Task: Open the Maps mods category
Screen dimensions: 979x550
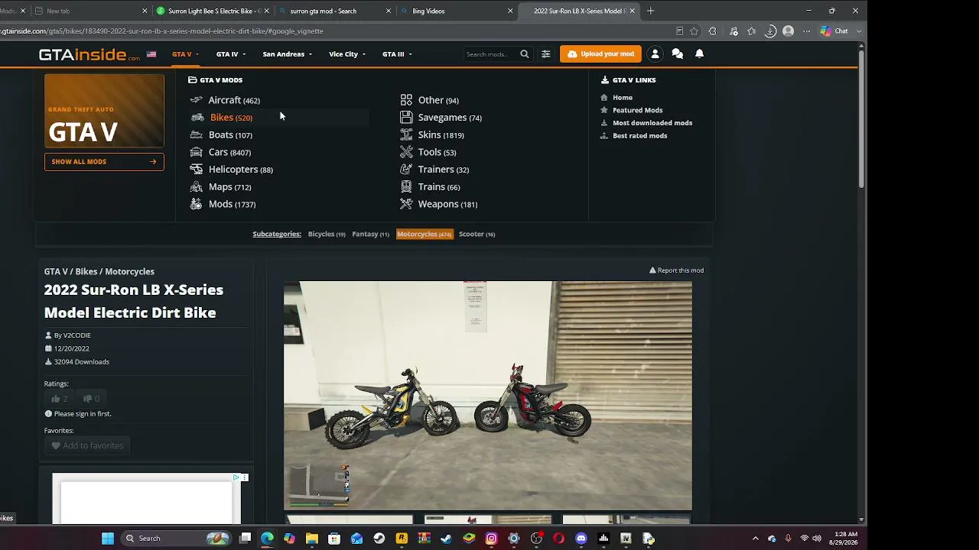Action: [229, 187]
